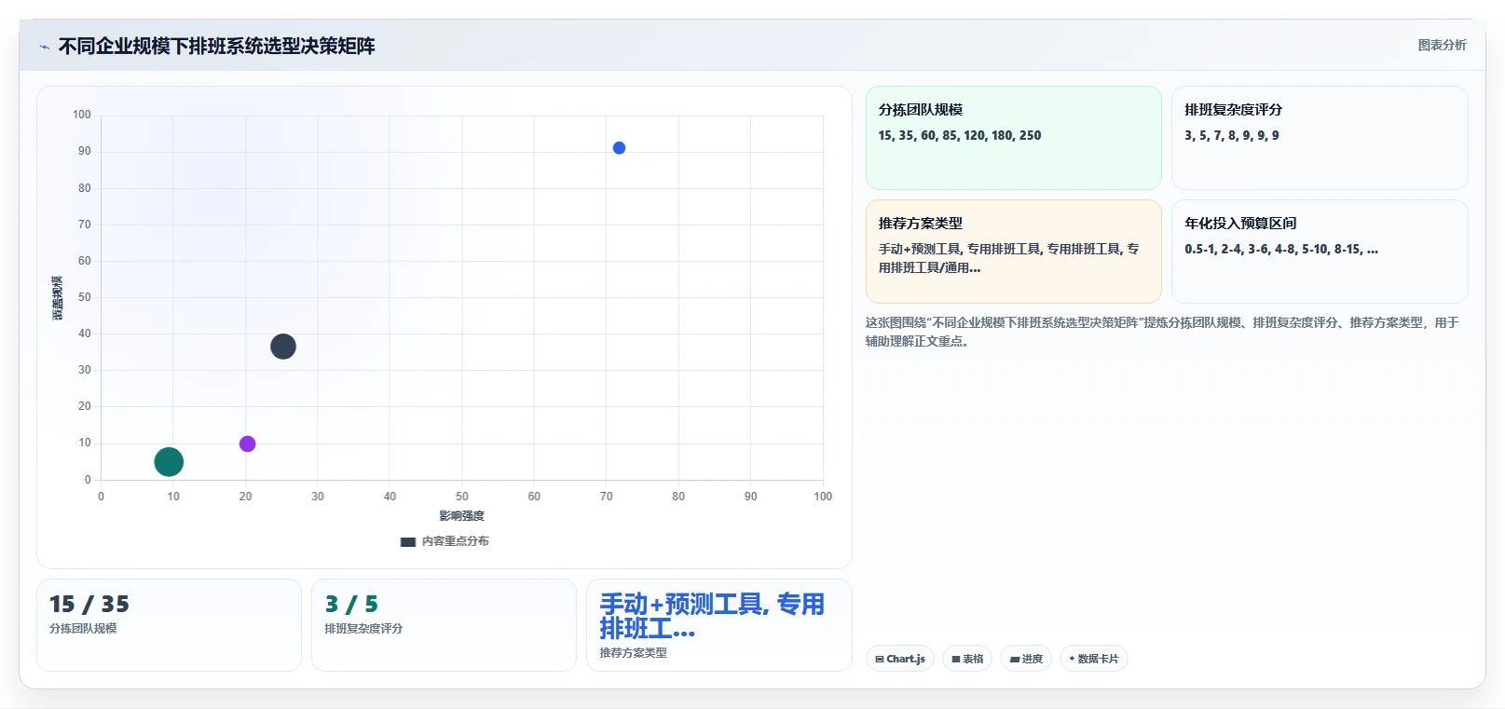Open the 推荐方案类型 info card
The width and height of the screenshot is (1505, 709).
pos(1014,252)
